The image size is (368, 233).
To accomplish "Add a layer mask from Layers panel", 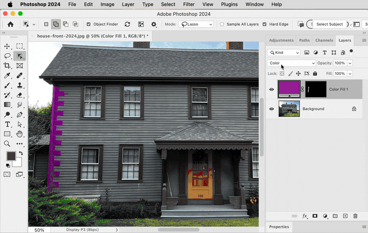I will click(315, 216).
